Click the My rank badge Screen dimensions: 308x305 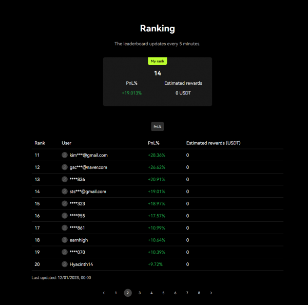tap(158, 61)
